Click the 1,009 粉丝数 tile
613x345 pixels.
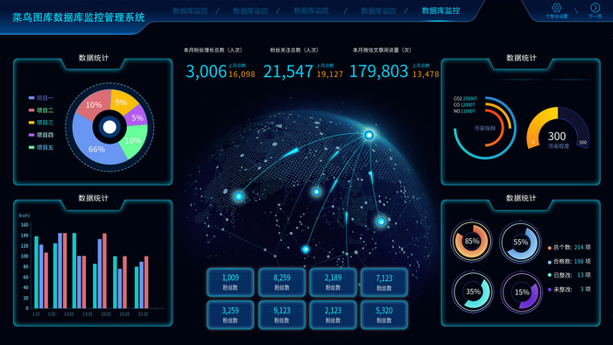click(x=230, y=282)
